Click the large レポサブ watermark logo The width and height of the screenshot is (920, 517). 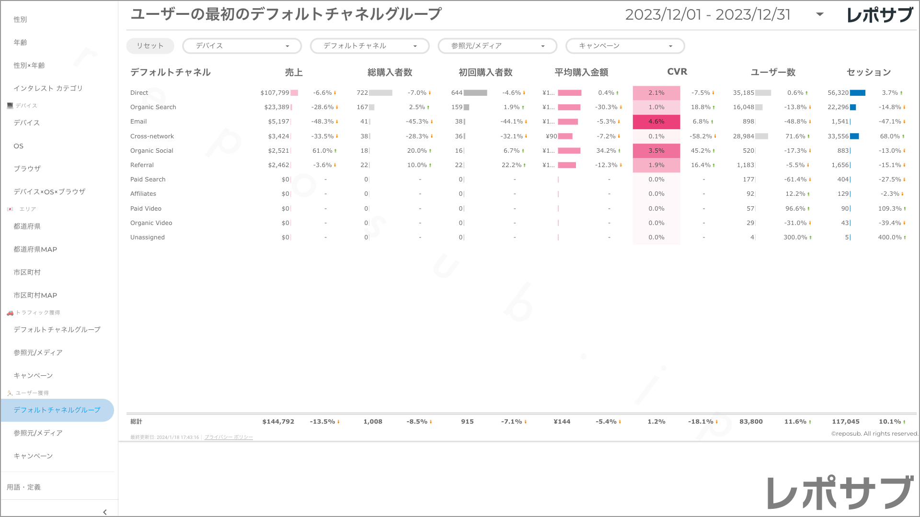coord(839,493)
